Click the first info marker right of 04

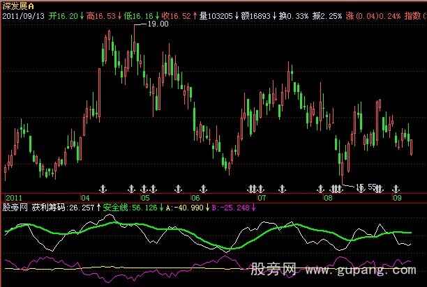pos(103,188)
